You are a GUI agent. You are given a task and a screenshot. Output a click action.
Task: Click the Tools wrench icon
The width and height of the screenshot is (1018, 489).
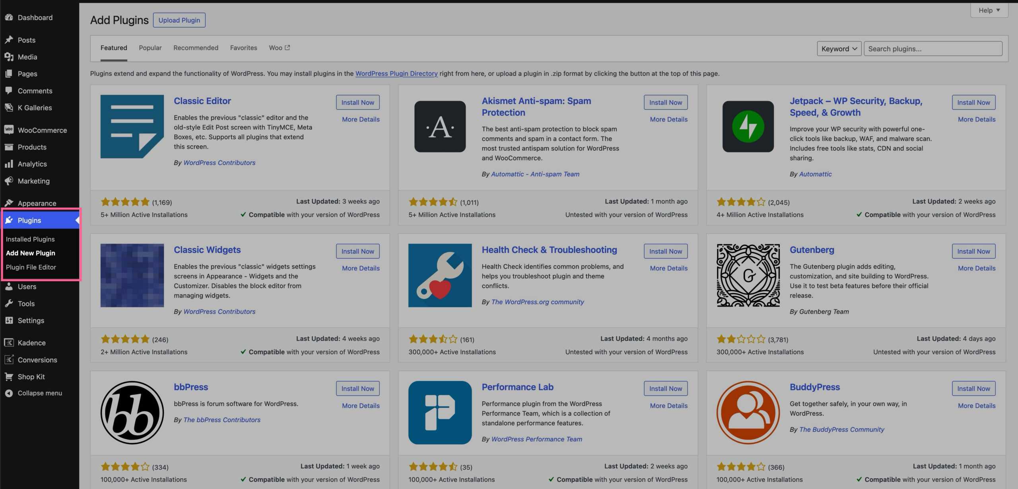coord(9,303)
